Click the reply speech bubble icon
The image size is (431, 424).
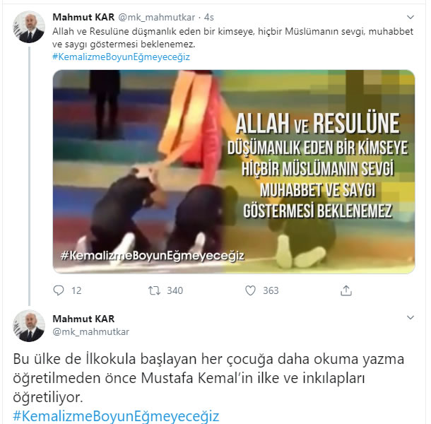point(58,290)
